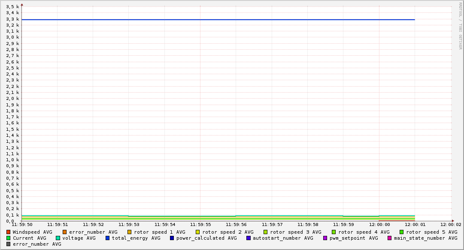Image resolution: width=464 pixels, height=250 pixels.
Task: Click the orange error_number AVG legend swatch
Action: pos(65,232)
